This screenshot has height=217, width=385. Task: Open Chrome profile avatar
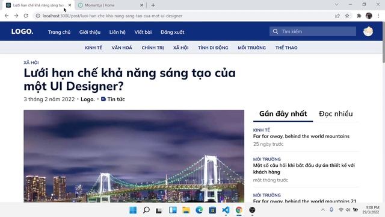coord(369,16)
